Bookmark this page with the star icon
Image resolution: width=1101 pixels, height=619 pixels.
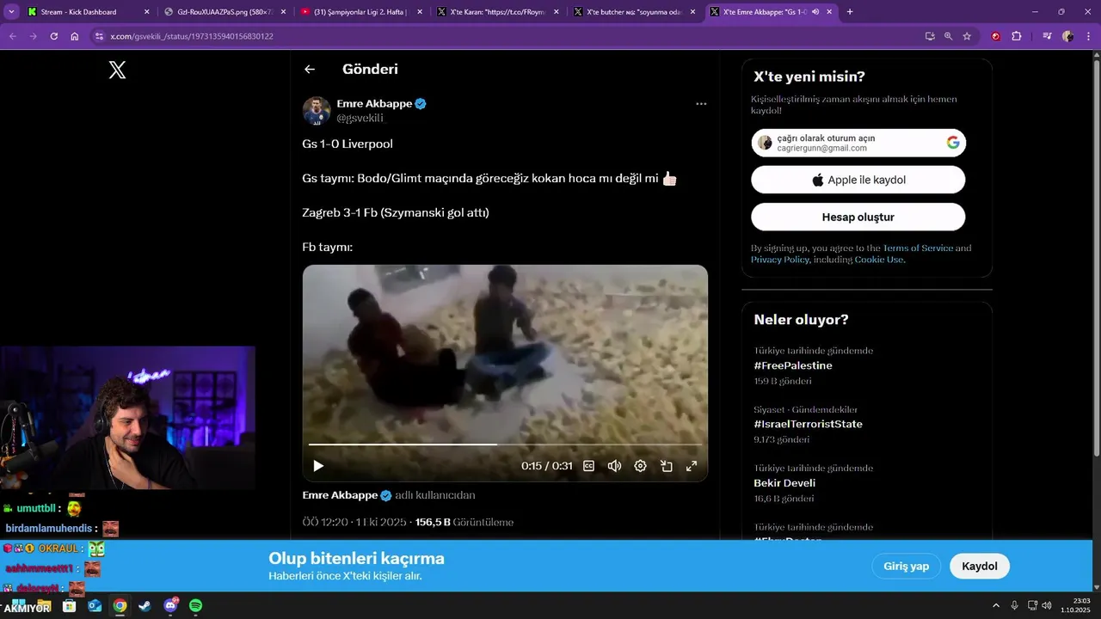[x=967, y=36]
